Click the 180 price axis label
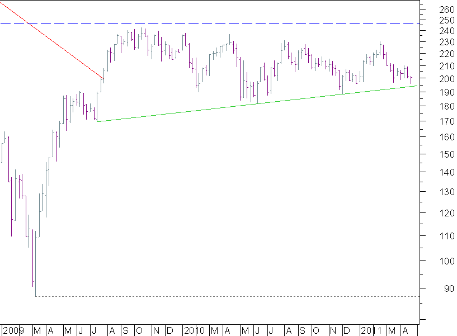The height and width of the screenshot is (336, 457). (447, 106)
